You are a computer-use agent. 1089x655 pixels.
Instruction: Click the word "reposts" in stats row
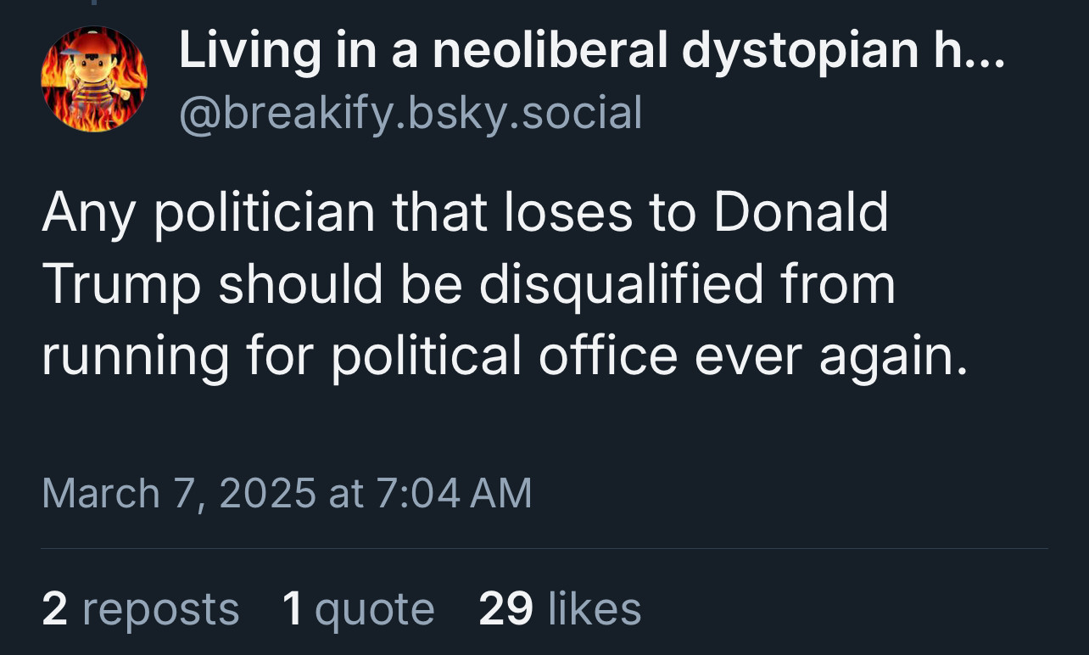(x=161, y=609)
